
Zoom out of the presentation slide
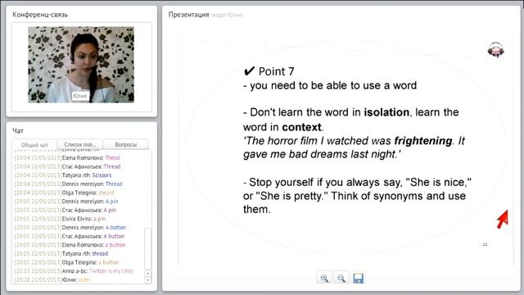coord(341,278)
